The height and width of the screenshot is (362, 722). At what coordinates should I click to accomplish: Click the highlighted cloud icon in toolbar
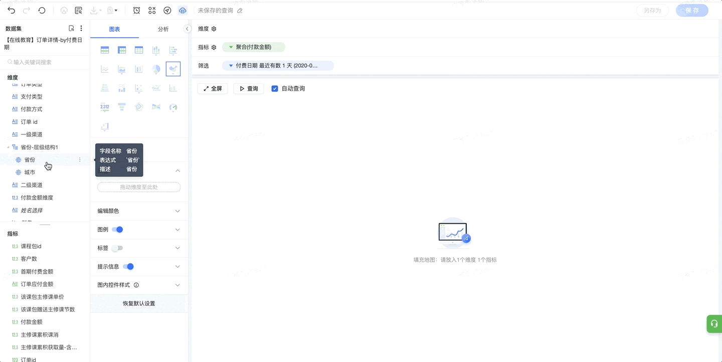pyautogui.click(x=183, y=11)
